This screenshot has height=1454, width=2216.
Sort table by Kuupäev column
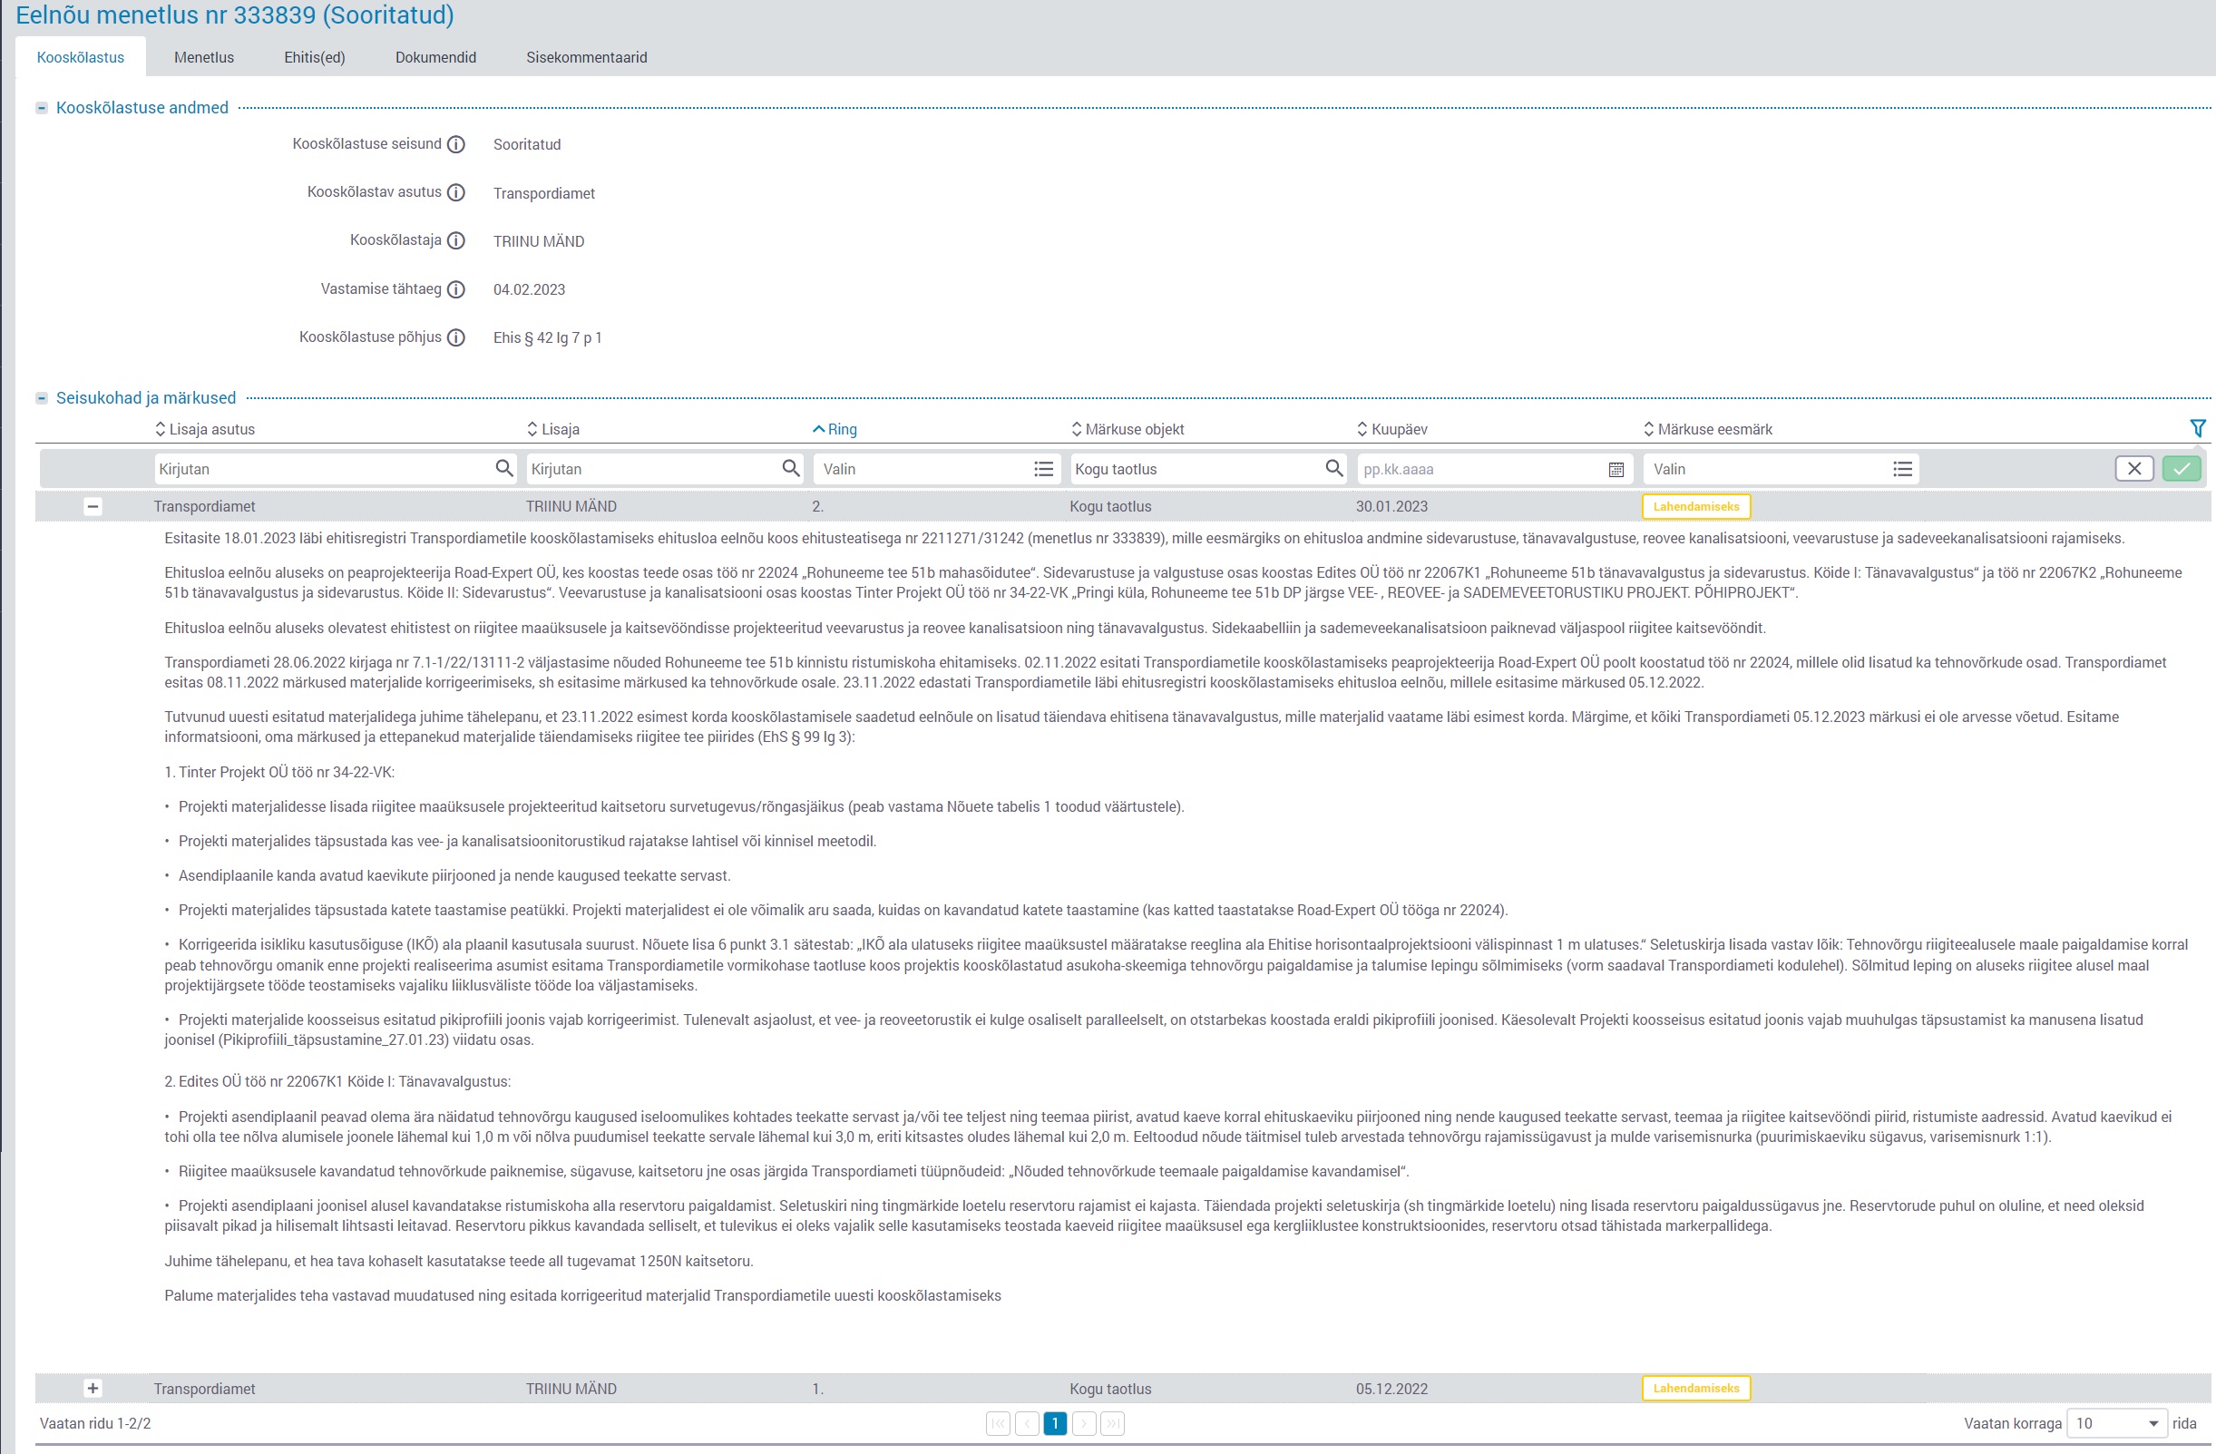click(1392, 429)
